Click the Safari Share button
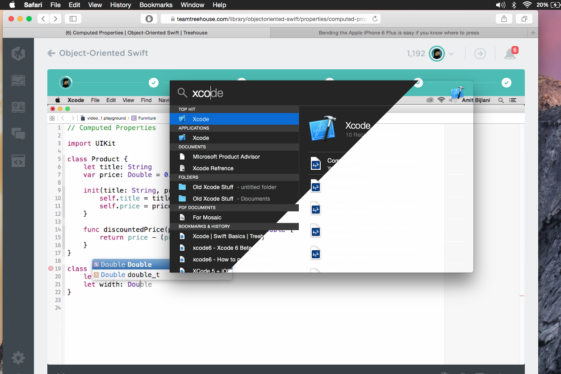 coord(504,19)
